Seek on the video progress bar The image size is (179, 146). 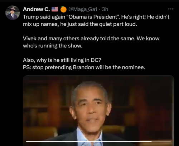pos(98,141)
